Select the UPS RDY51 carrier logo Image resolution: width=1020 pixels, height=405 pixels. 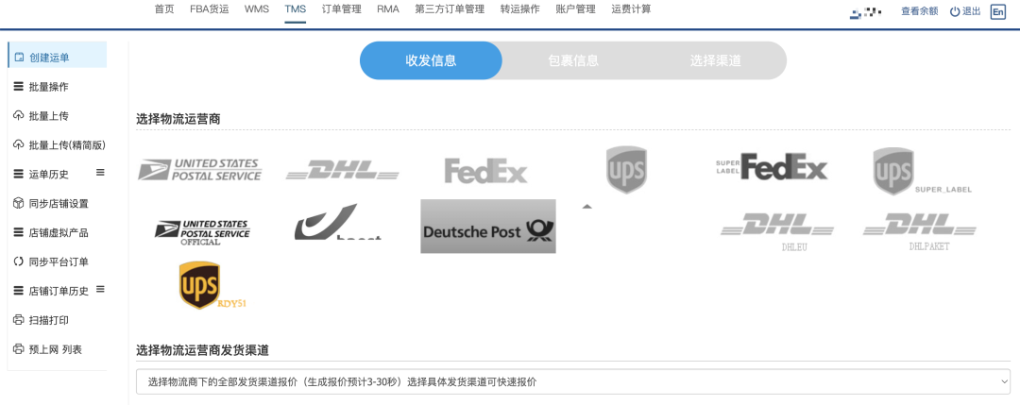(212, 285)
